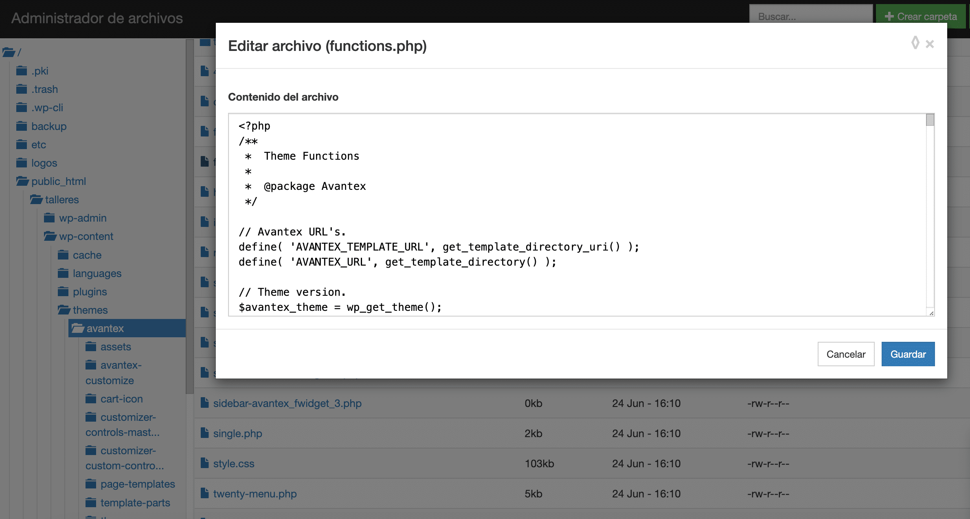Open the assets folder icon
The height and width of the screenshot is (519, 970).
point(91,347)
